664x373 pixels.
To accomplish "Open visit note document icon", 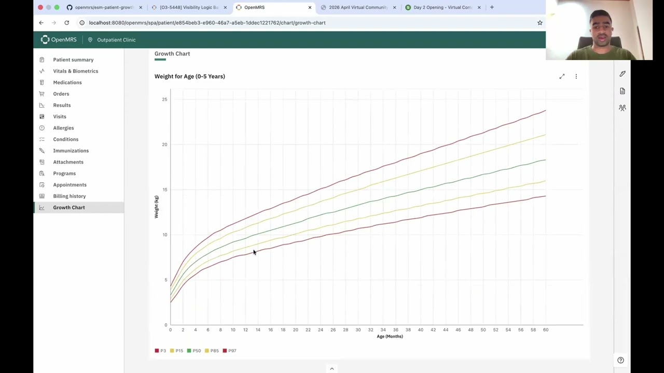I will (x=622, y=91).
